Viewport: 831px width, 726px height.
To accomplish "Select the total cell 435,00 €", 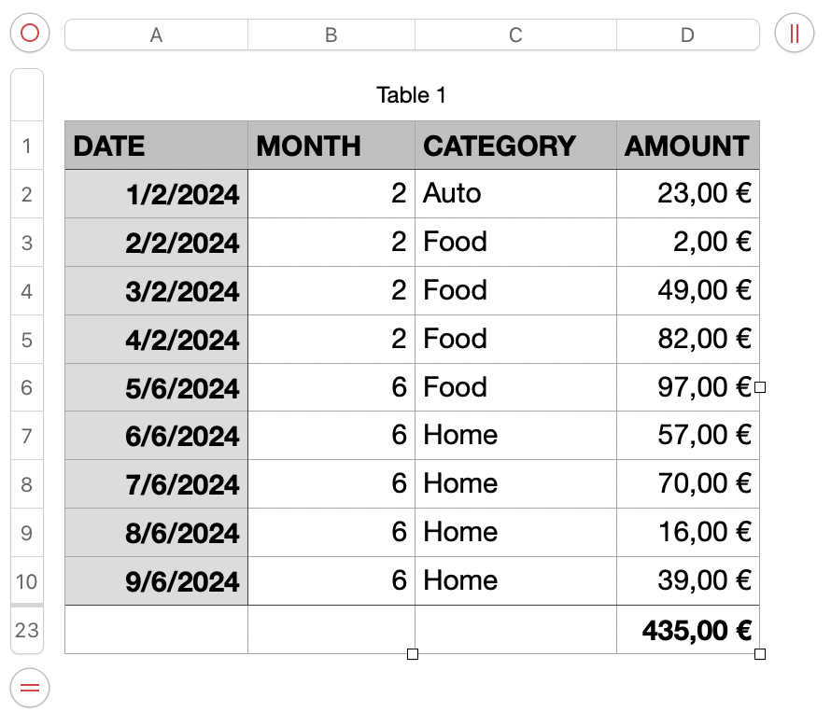I will 687,630.
